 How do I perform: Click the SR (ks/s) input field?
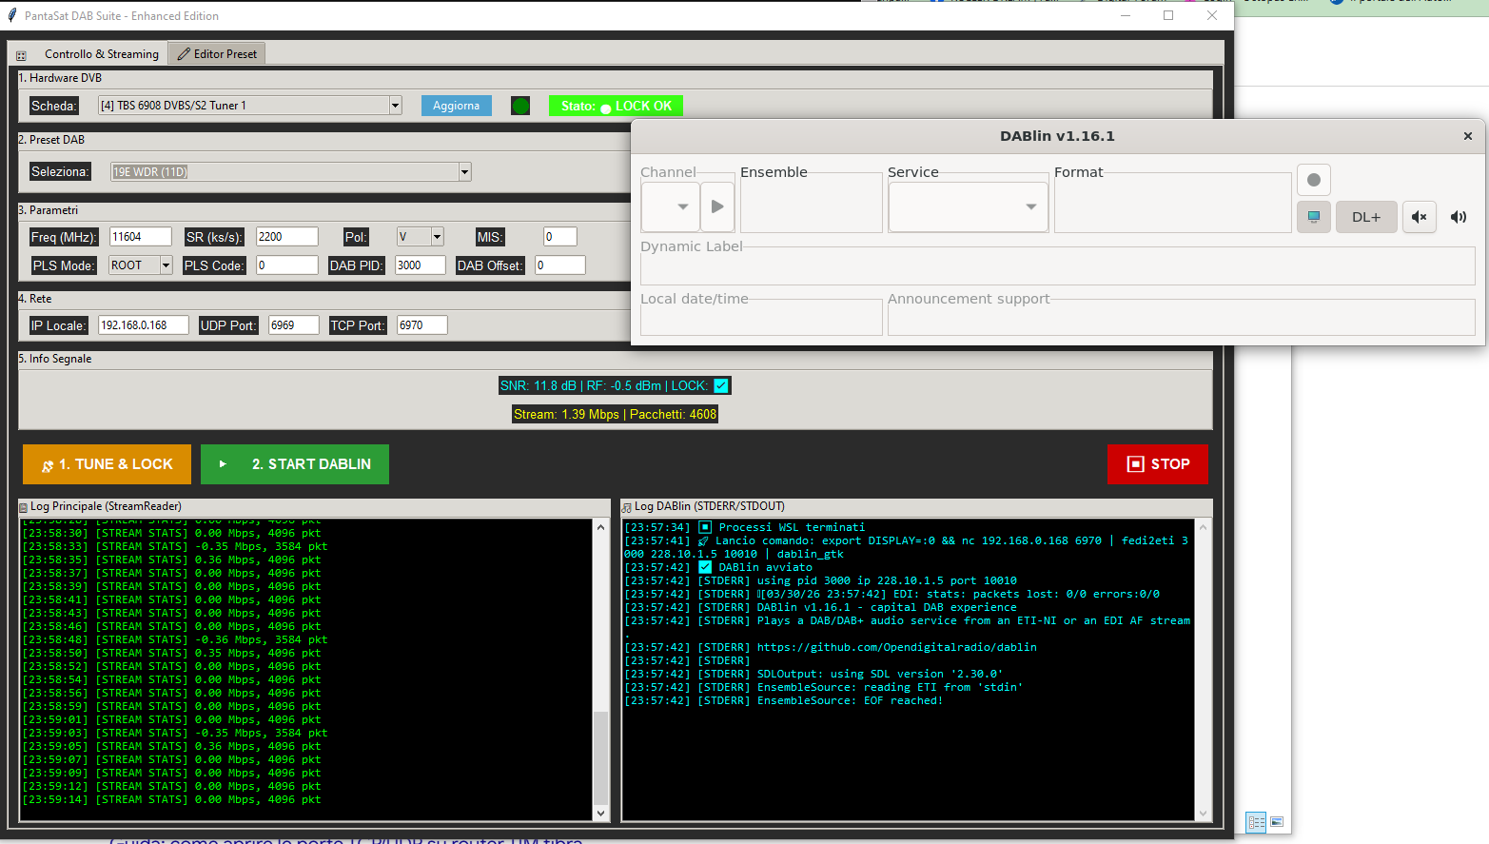(287, 237)
